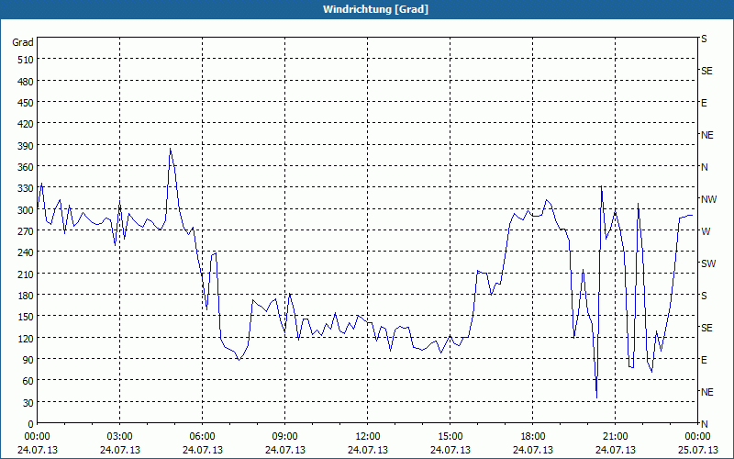The width and height of the screenshot is (734, 459).
Task: Click the 90 degree label
Action: click(x=28, y=360)
